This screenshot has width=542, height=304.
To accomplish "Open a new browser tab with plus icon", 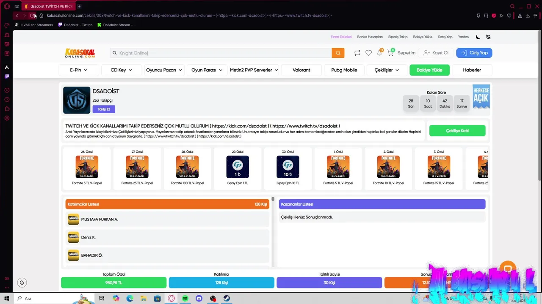I will coord(79,6).
